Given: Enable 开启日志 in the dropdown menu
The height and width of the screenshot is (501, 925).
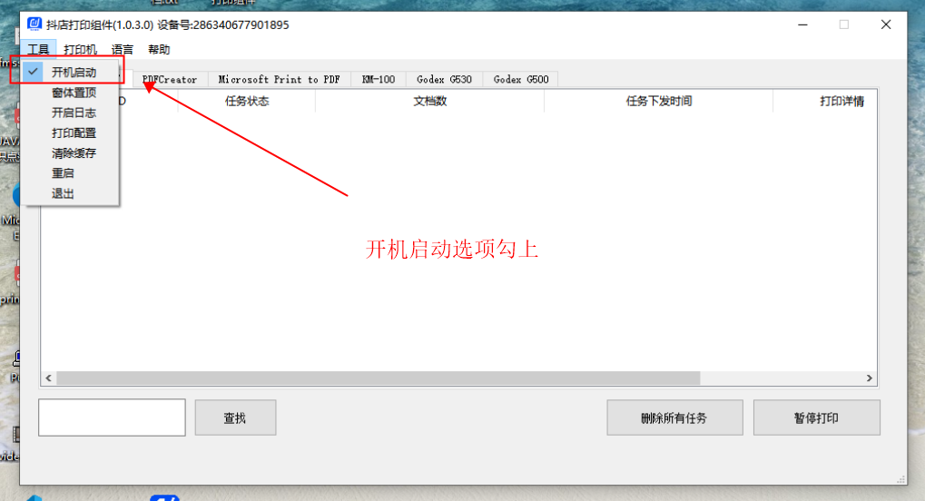Looking at the screenshot, I should click(x=74, y=113).
